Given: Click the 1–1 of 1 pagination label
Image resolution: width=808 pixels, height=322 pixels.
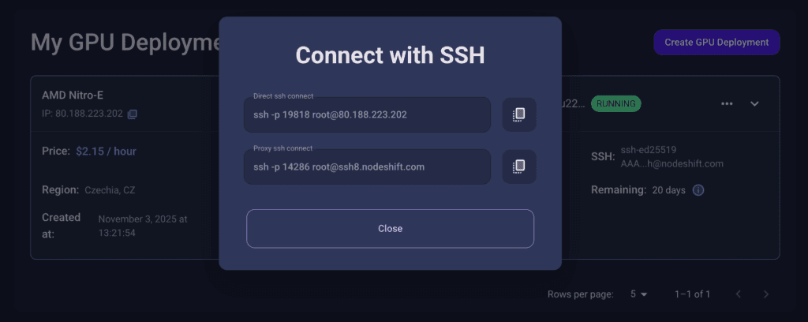Looking at the screenshot, I should click(x=692, y=294).
